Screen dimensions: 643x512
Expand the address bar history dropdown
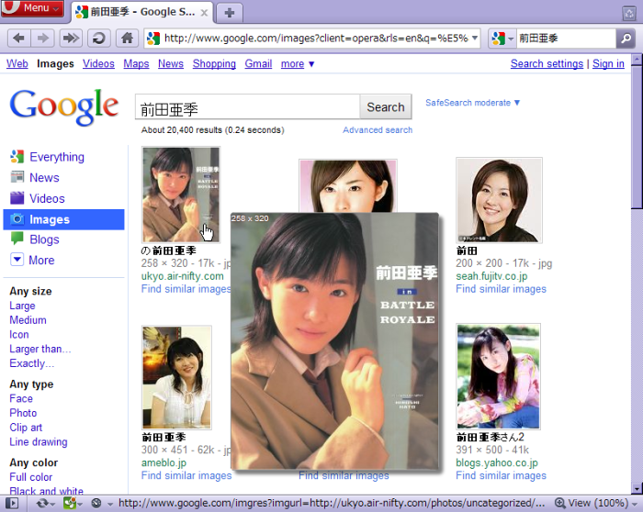click(475, 39)
